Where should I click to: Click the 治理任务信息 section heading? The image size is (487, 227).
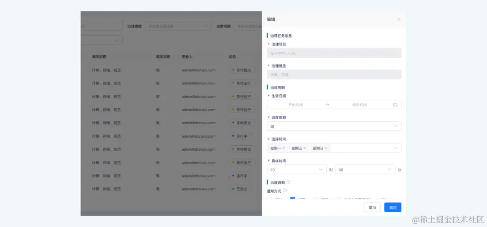point(281,36)
